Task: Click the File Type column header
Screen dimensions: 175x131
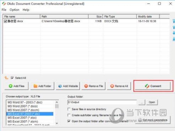Action: (120, 17)
